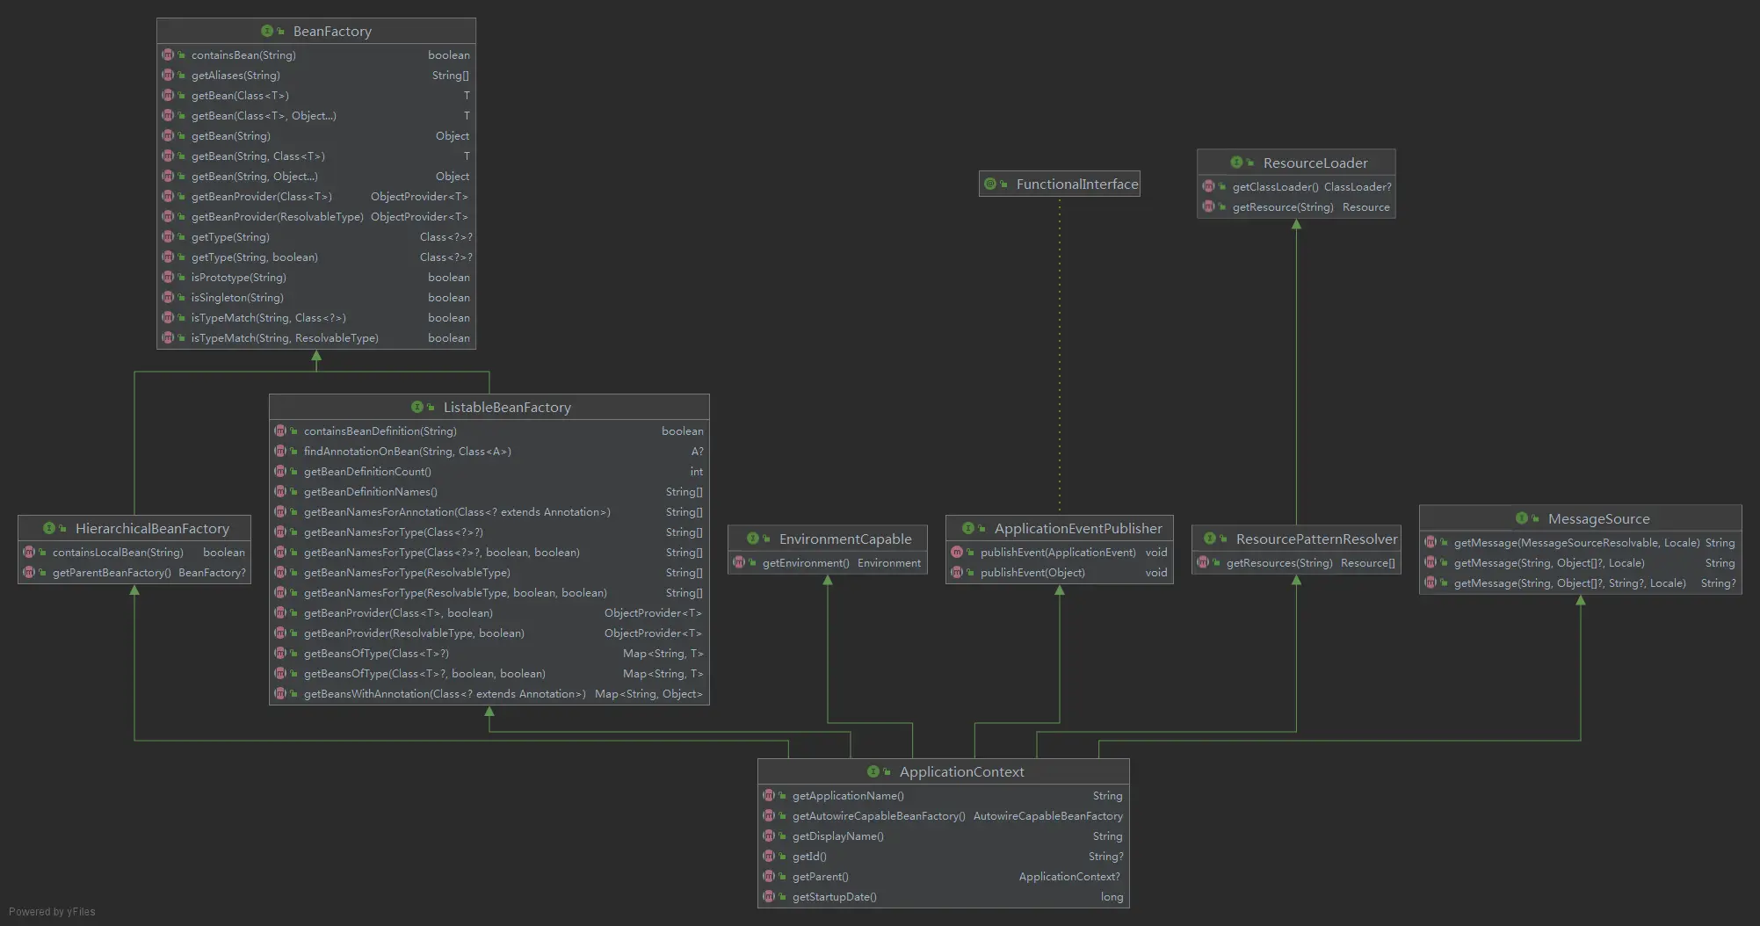Click the interface icon beside EnvironmentCapable title

click(753, 539)
